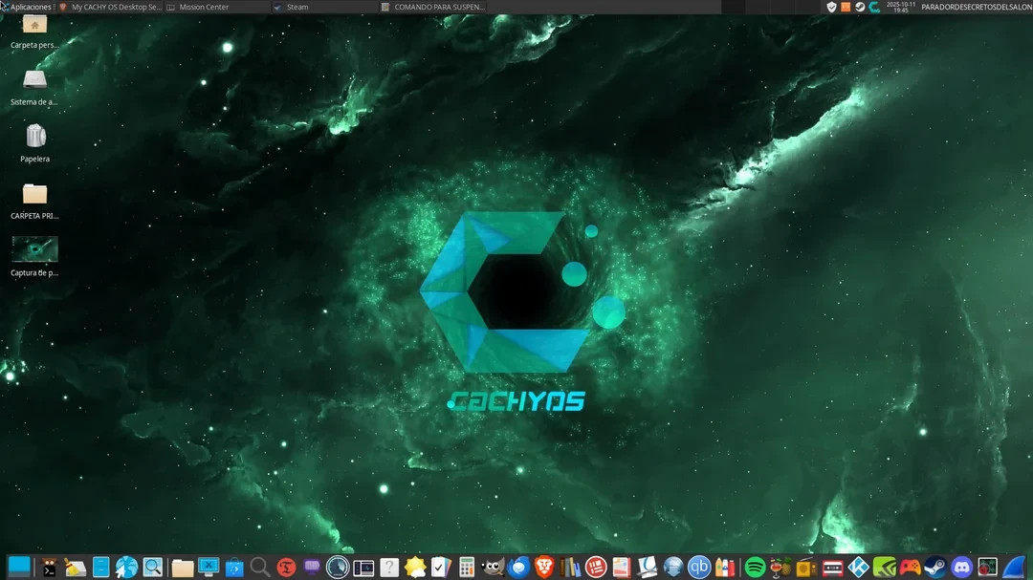Viewport: 1033px width, 580px height.
Task: Open the dark window task manager icon
Action: [363, 567]
